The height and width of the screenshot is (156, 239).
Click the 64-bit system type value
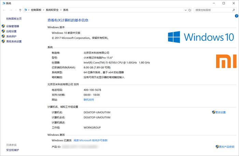[x=104, y=72]
